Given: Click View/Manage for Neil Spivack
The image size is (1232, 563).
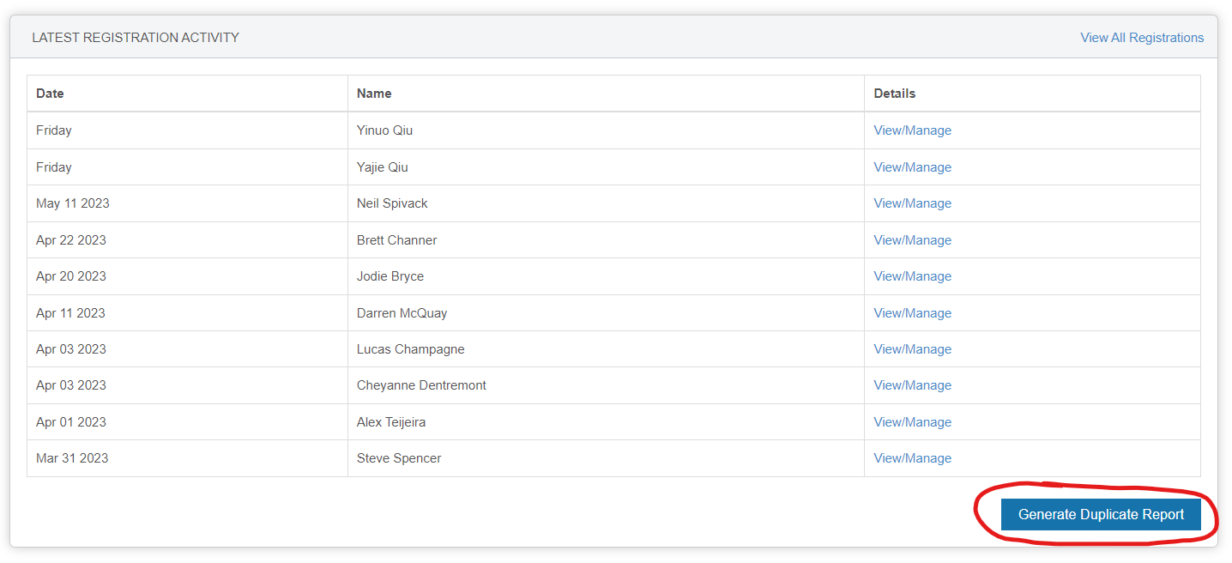Looking at the screenshot, I should [912, 203].
